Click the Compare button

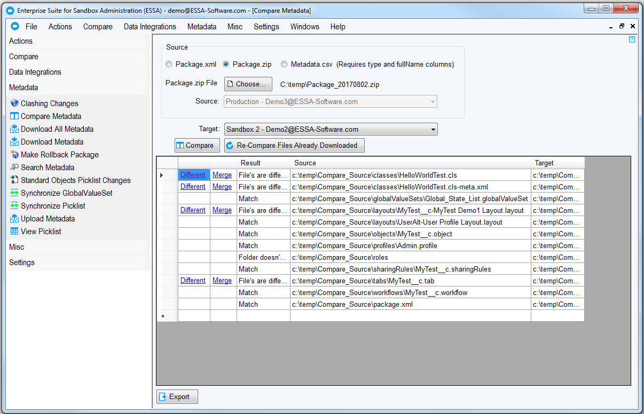click(197, 145)
